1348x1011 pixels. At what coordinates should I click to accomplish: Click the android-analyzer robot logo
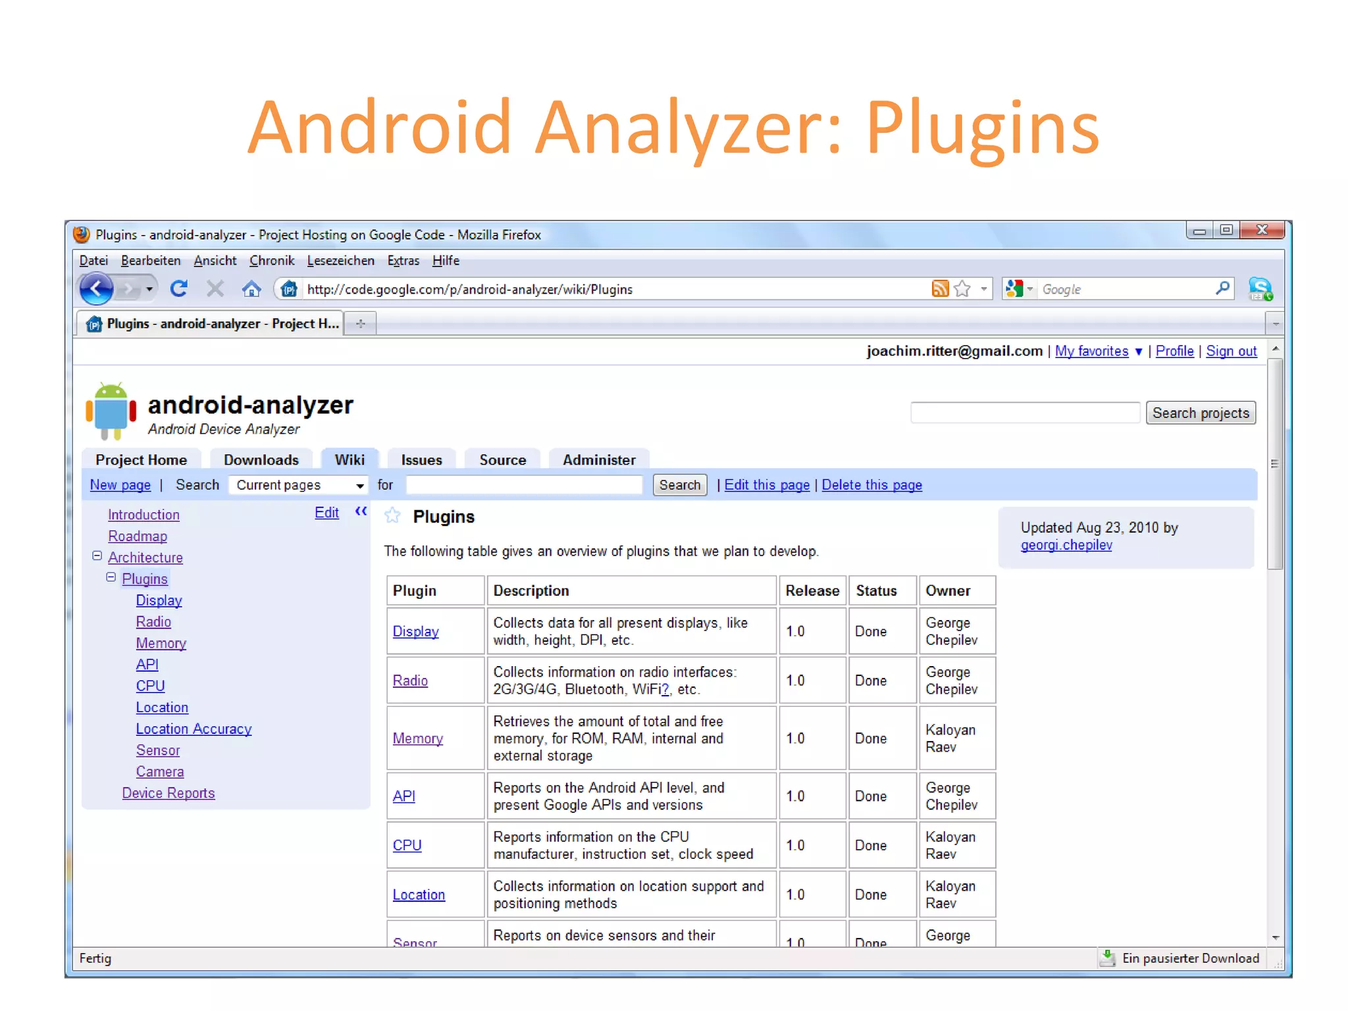point(111,411)
